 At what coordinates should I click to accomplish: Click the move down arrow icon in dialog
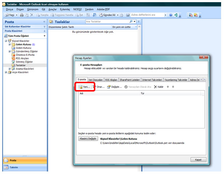point(173,87)
